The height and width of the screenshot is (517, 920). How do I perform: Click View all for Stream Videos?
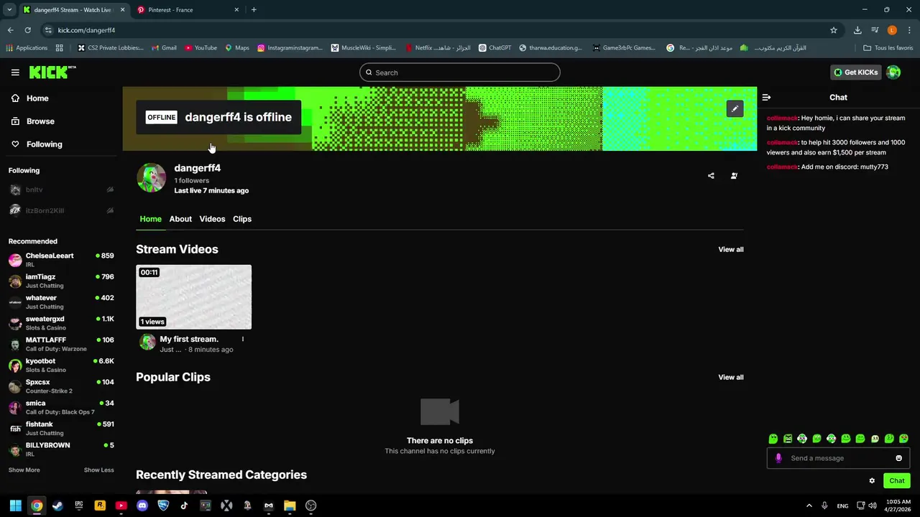pyautogui.click(x=731, y=249)
